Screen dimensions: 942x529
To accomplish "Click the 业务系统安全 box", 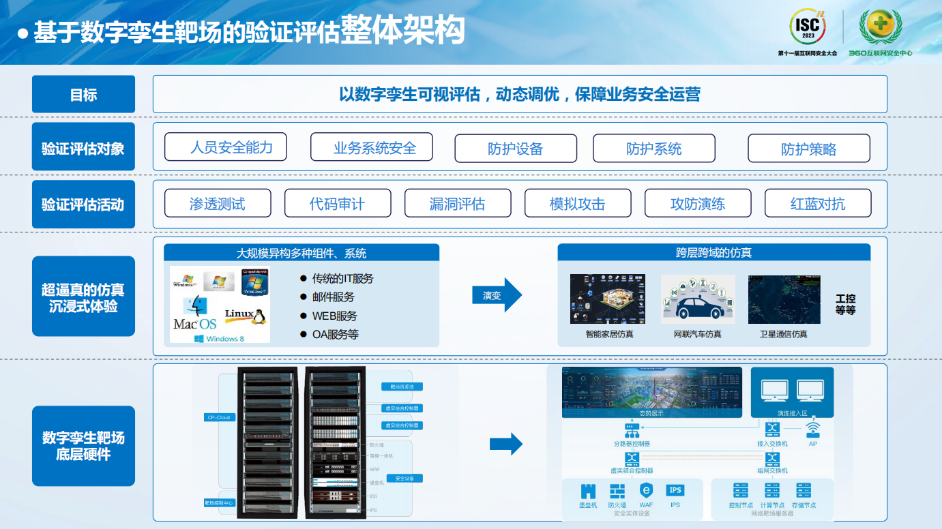I will [x=372, y=147].
